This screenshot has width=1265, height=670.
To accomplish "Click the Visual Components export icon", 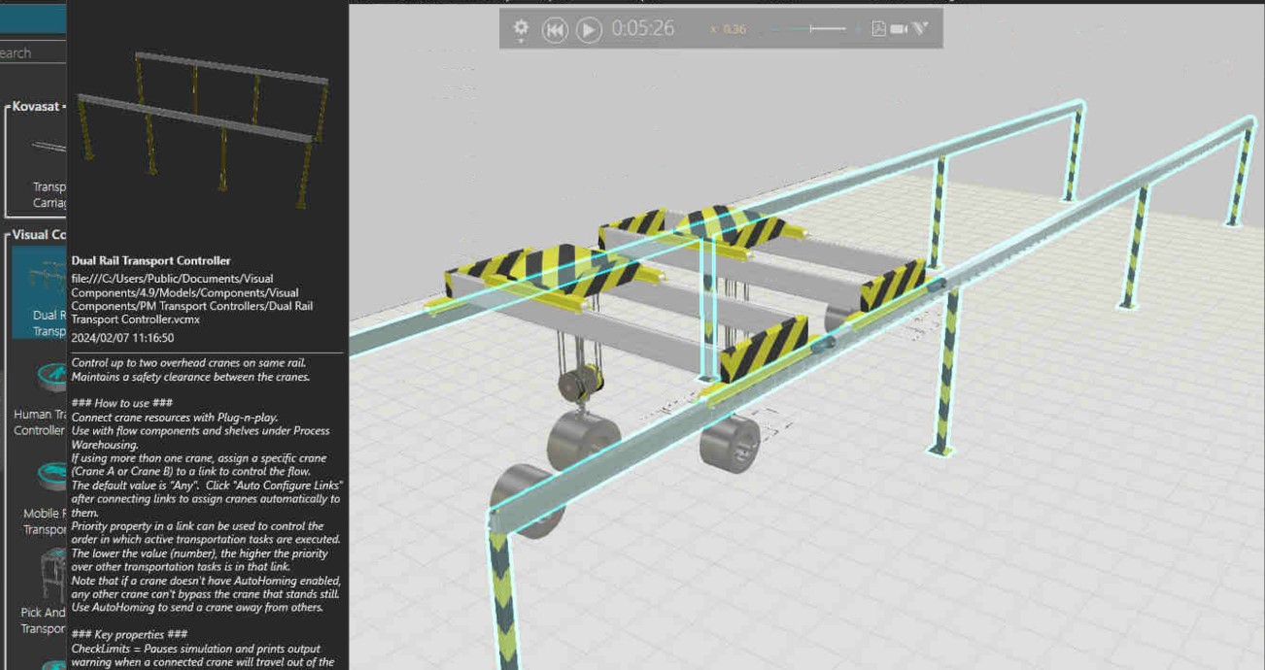I will pos(919,29).
